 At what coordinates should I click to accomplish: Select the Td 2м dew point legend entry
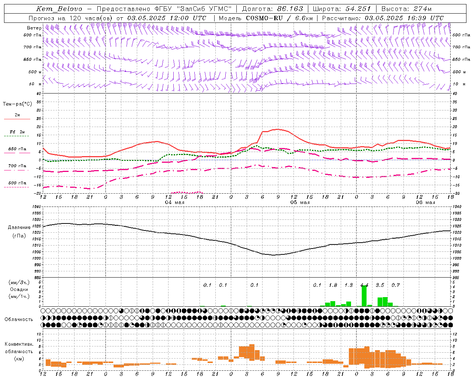pos(17,132)
